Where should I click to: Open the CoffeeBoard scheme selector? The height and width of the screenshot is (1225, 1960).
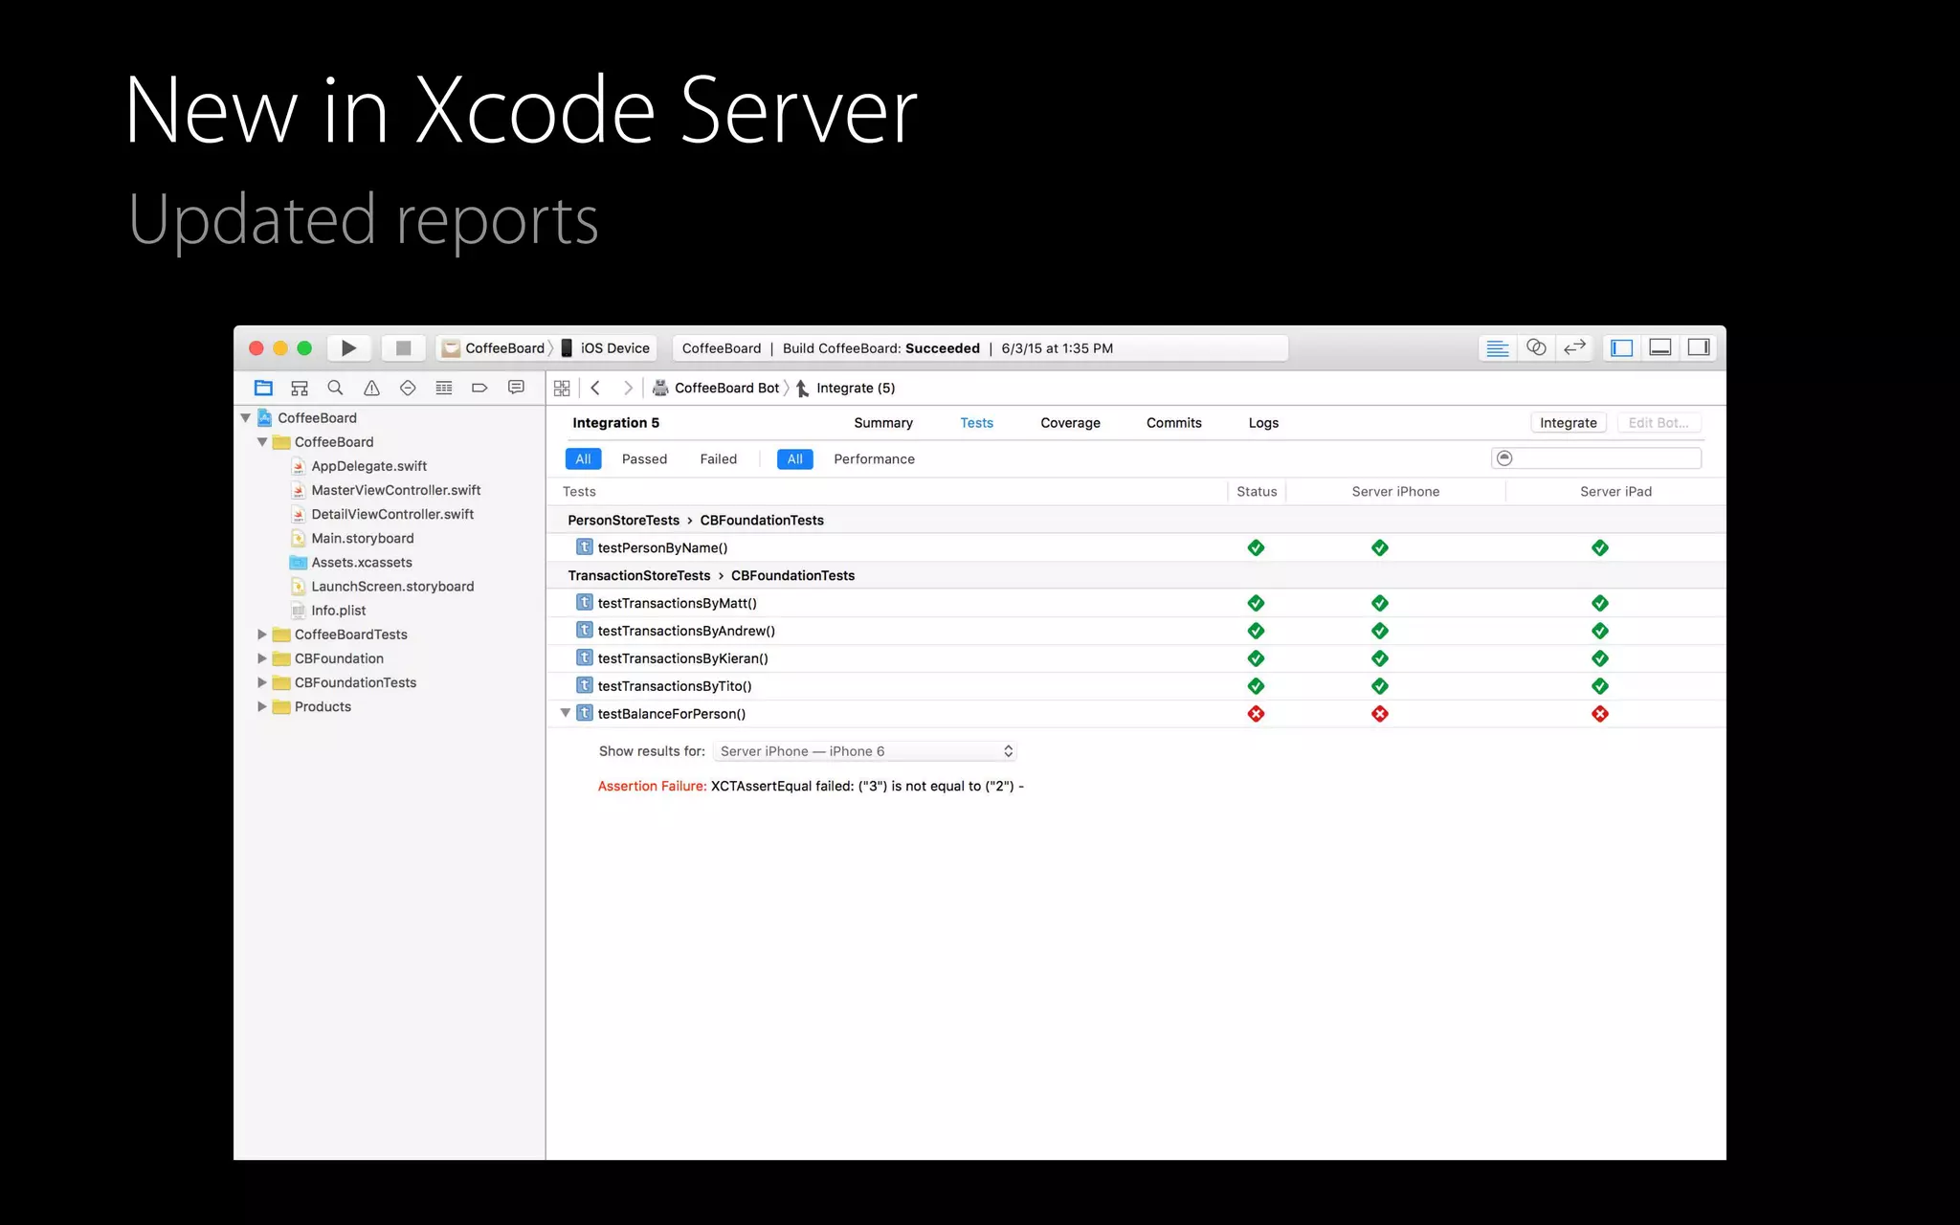[493, 348]
